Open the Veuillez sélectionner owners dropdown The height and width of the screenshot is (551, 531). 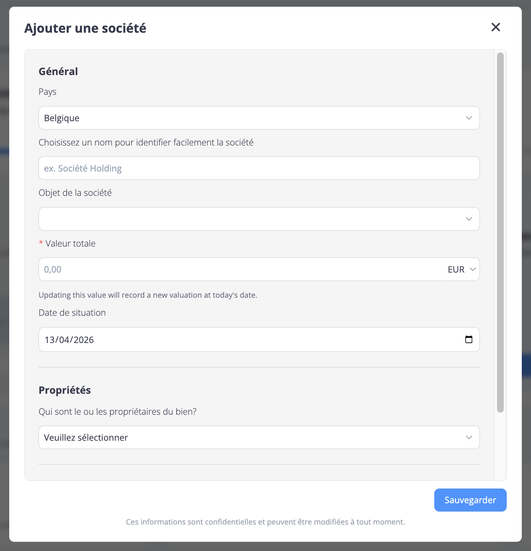pyautogui.click(x=251, y=437)
